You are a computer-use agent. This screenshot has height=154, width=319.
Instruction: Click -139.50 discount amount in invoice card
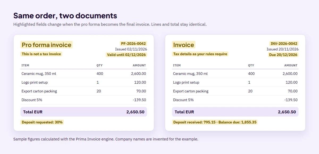click(x=291, y=100)
